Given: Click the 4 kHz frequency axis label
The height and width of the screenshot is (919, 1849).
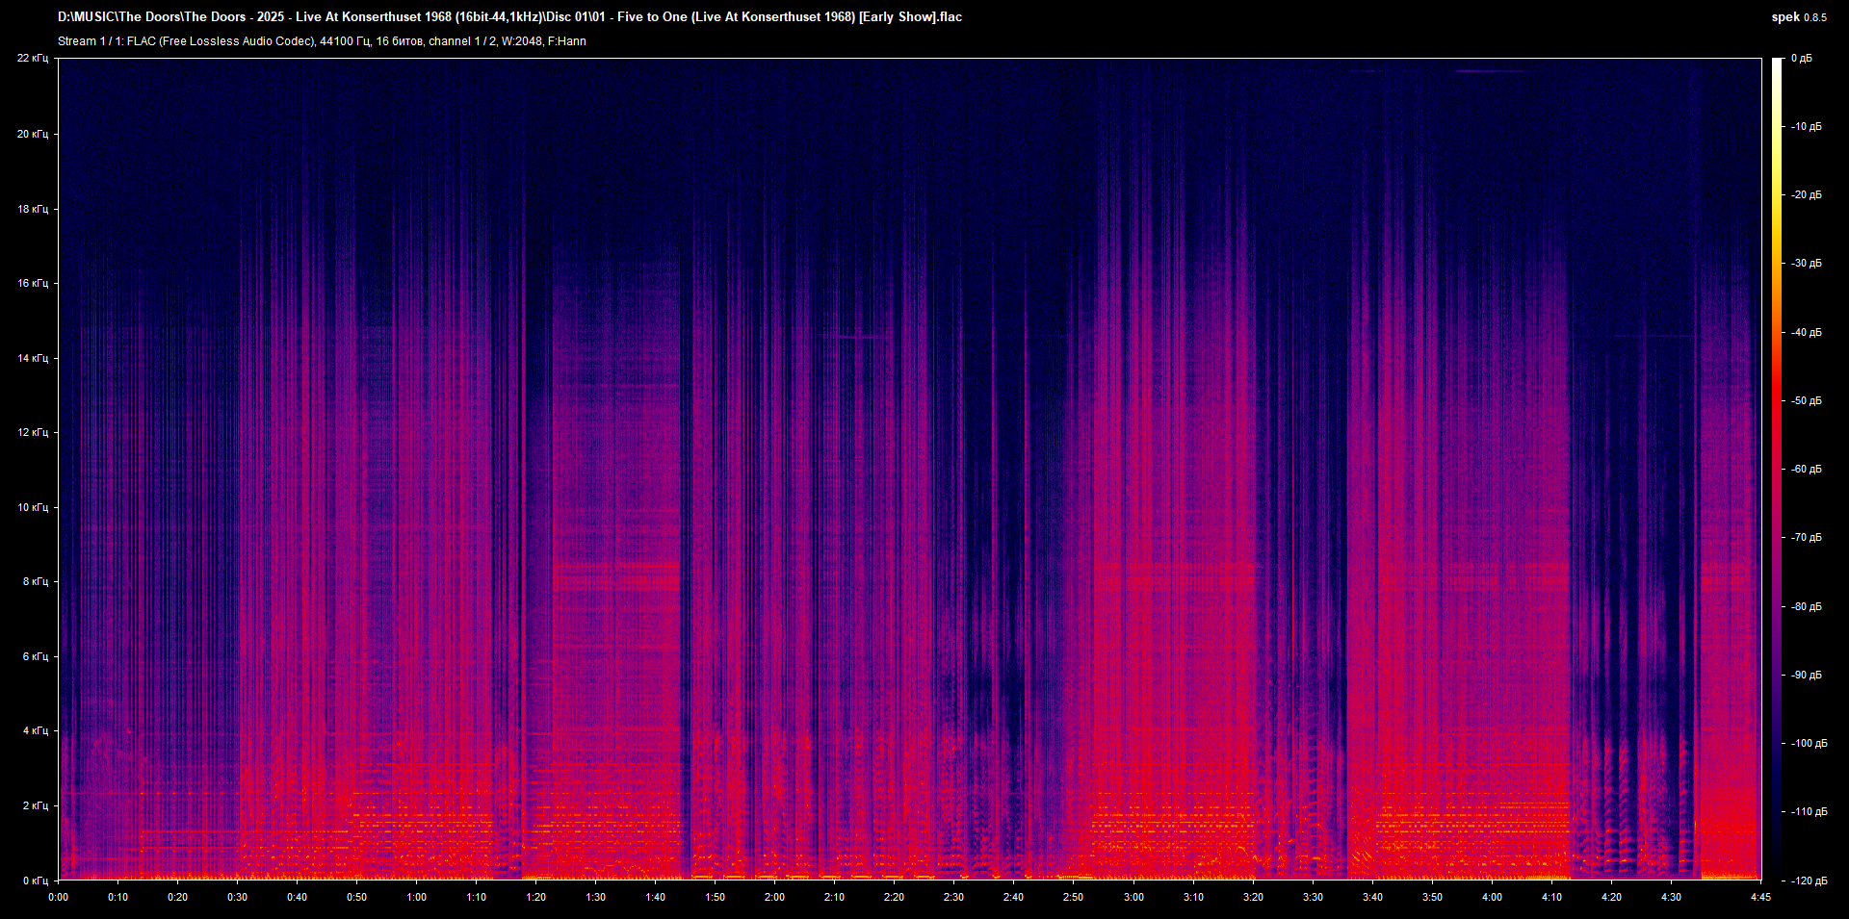Looking at the screenshot, I should click(x=35, y=730).
